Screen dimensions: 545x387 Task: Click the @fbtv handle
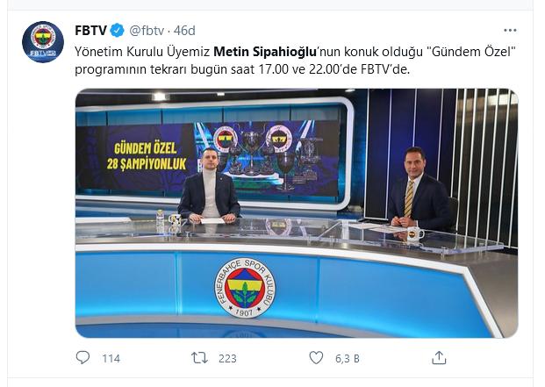tap(147, 31)
